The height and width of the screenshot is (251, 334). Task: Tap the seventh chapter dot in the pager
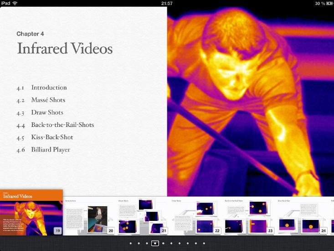pyautogui.click(x=180, y=243)
